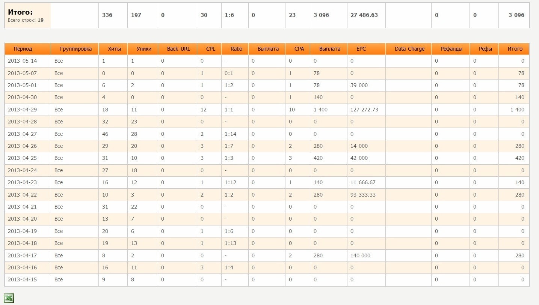This screenshot has width=539, height=305.
Task: Click the ratio 0:1
Action: pos(229,73)
